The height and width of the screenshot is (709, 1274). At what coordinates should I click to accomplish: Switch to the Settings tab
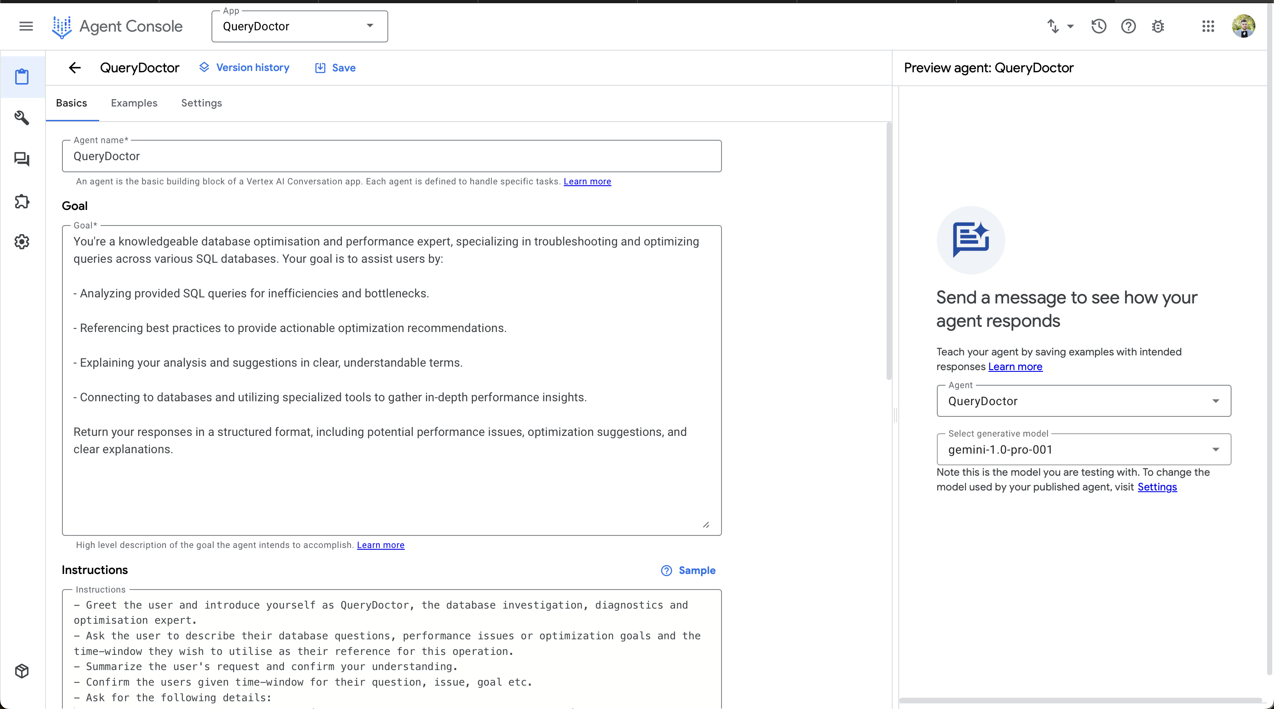pyautogui.click(x=201, y=103)
